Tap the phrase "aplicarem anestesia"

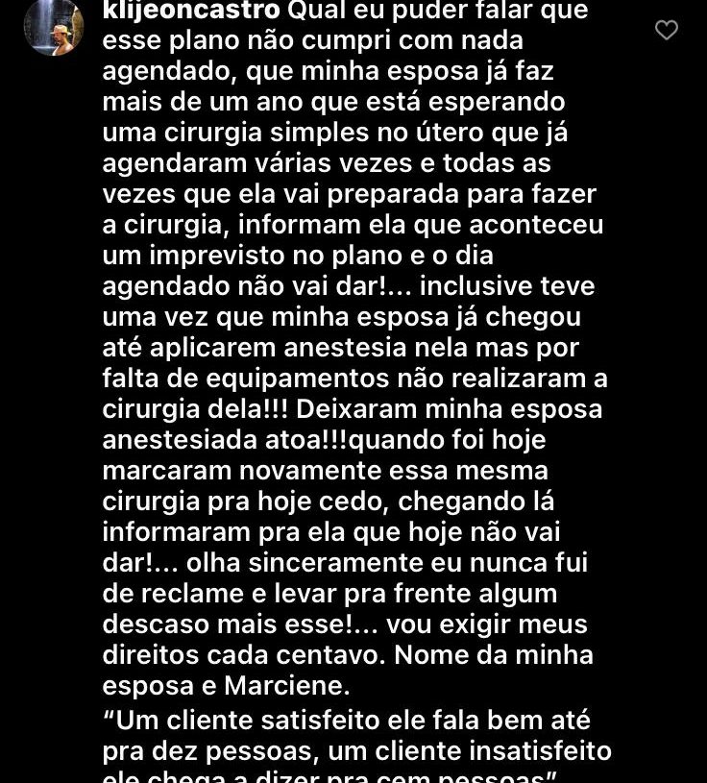(x=279, y=348)
